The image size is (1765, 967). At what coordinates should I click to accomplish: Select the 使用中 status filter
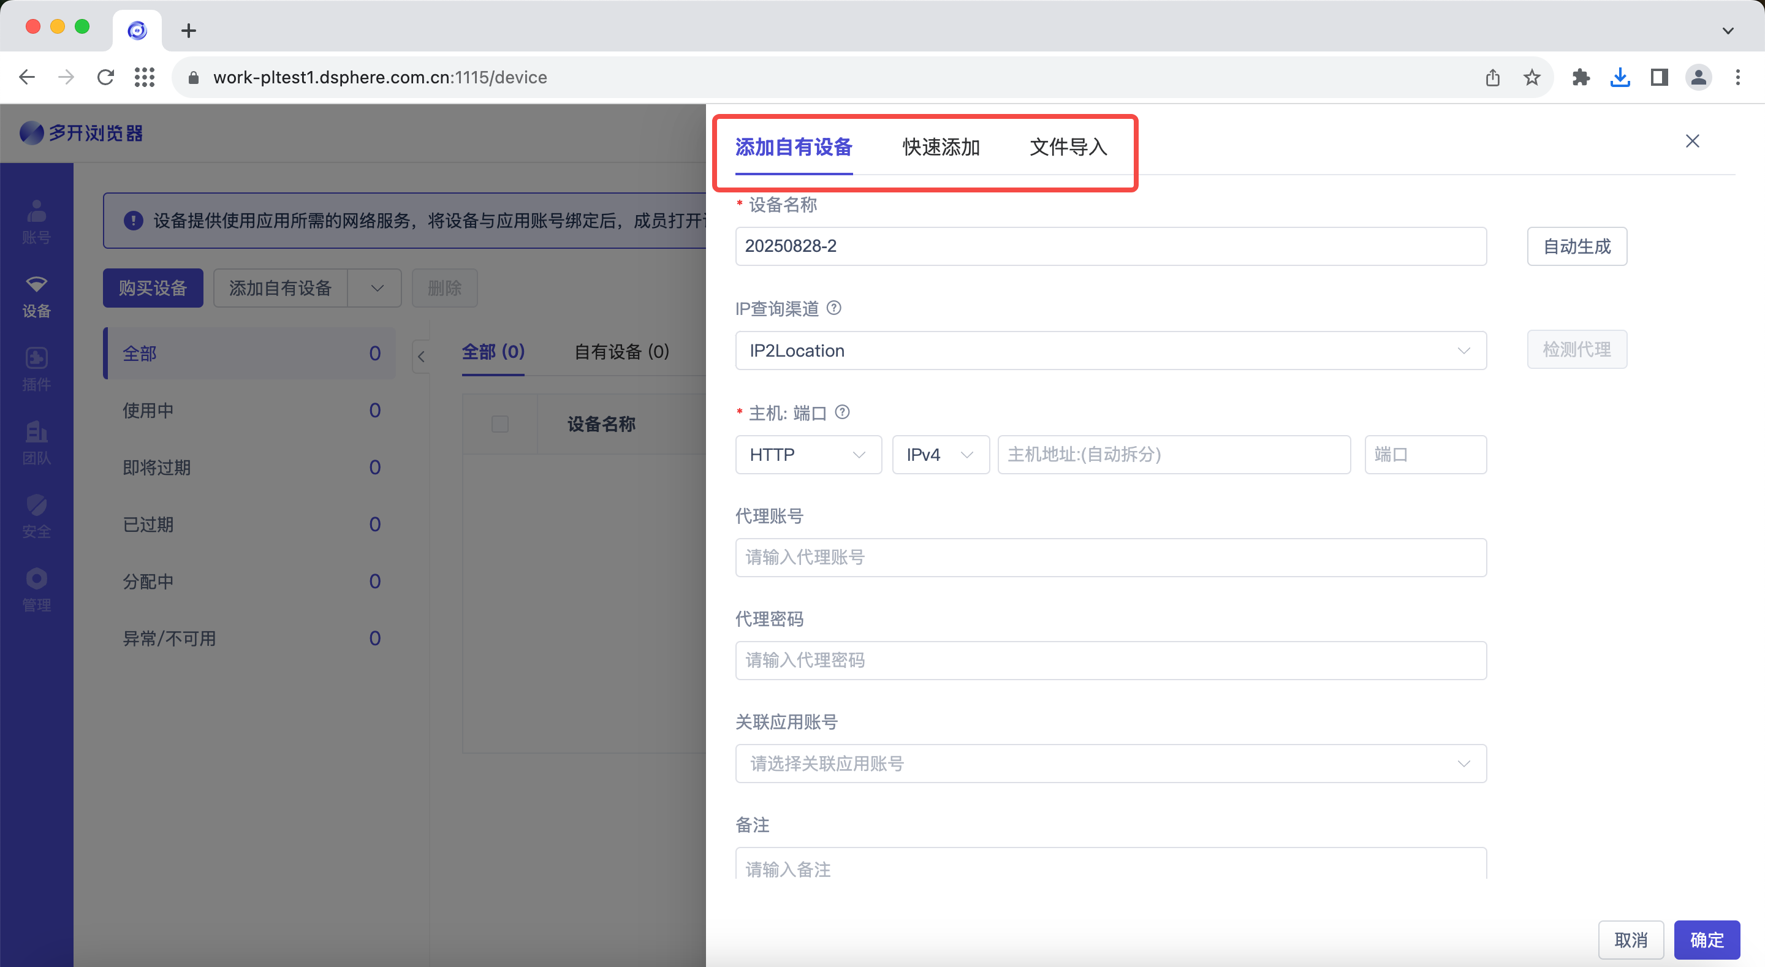point(249,410)
